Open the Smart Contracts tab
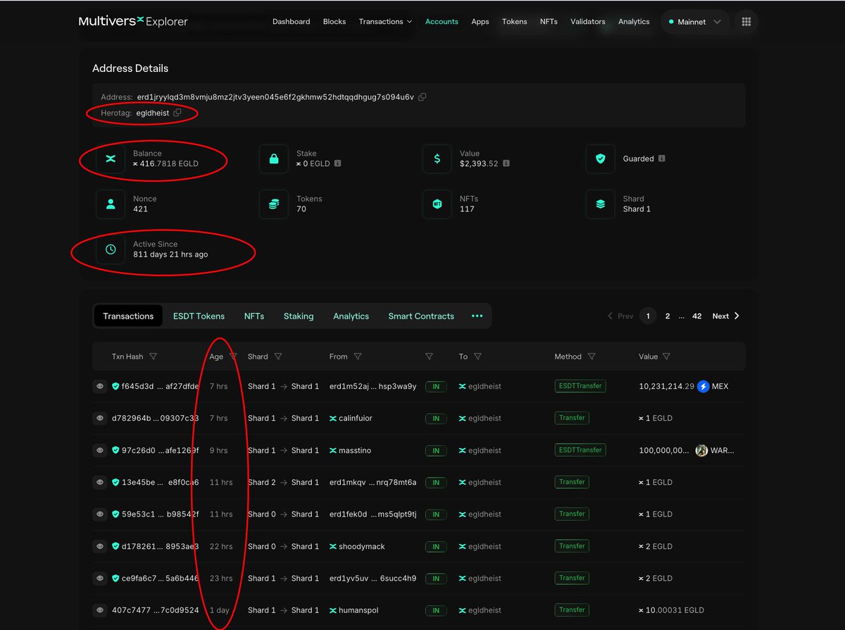 (421, 316)
